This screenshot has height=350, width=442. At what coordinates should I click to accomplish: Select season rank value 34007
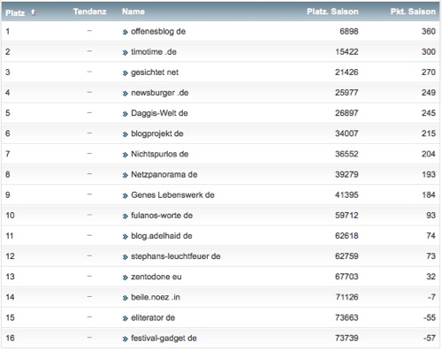tap(347, 133)
